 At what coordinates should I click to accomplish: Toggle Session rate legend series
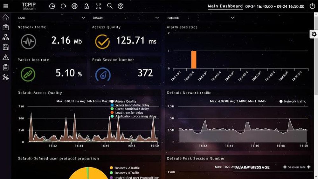point(294,167)
